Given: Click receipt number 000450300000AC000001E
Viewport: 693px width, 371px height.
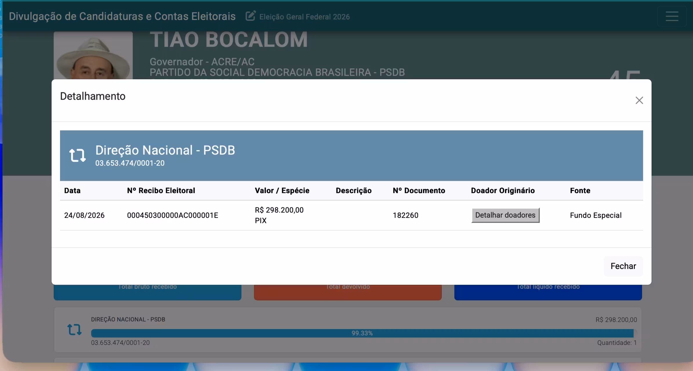Looking at the screenshot, I should tap(173, 215).
